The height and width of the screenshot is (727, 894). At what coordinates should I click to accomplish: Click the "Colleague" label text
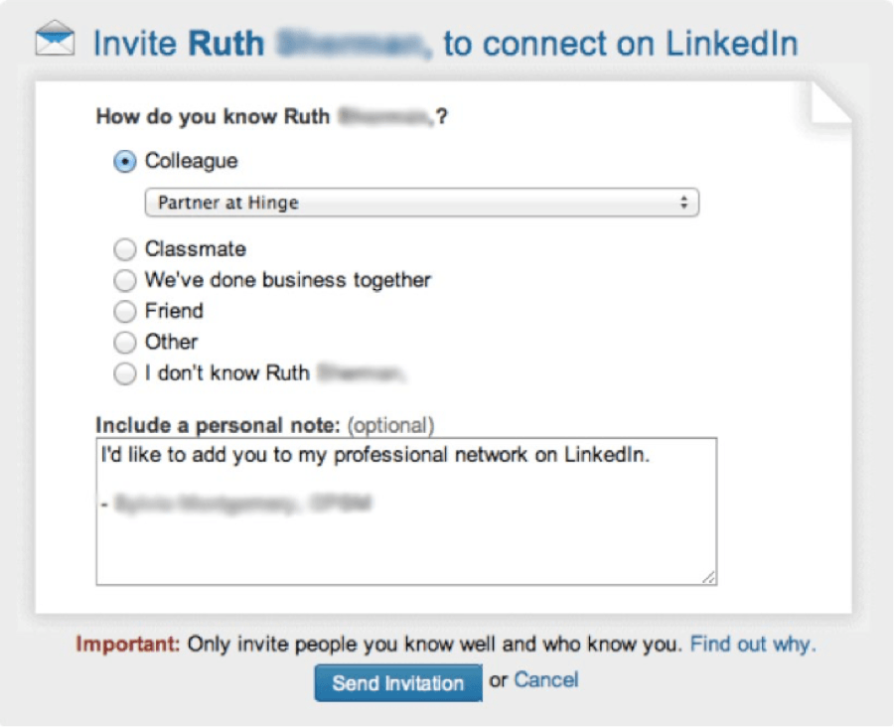[x=191, y=161]
